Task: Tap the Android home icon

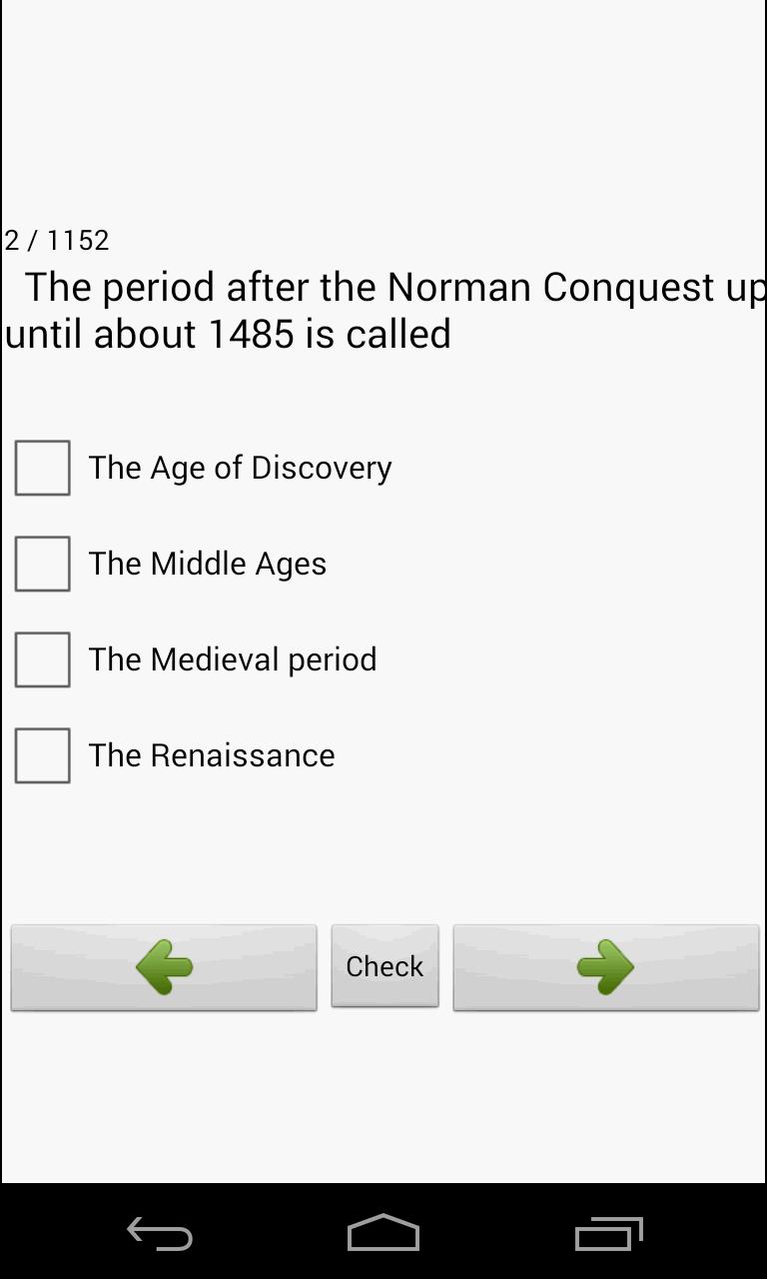Action: coord(383,1233)
